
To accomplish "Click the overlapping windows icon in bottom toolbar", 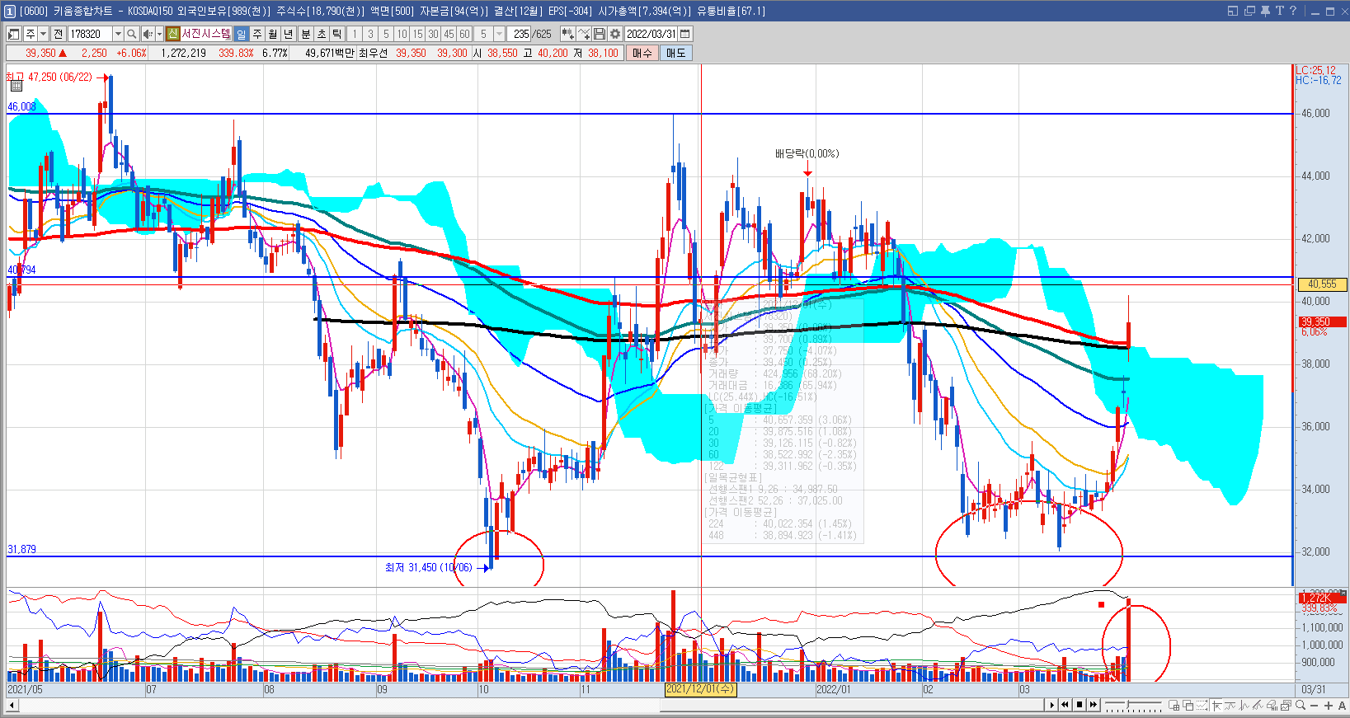I will point(1188,705).
